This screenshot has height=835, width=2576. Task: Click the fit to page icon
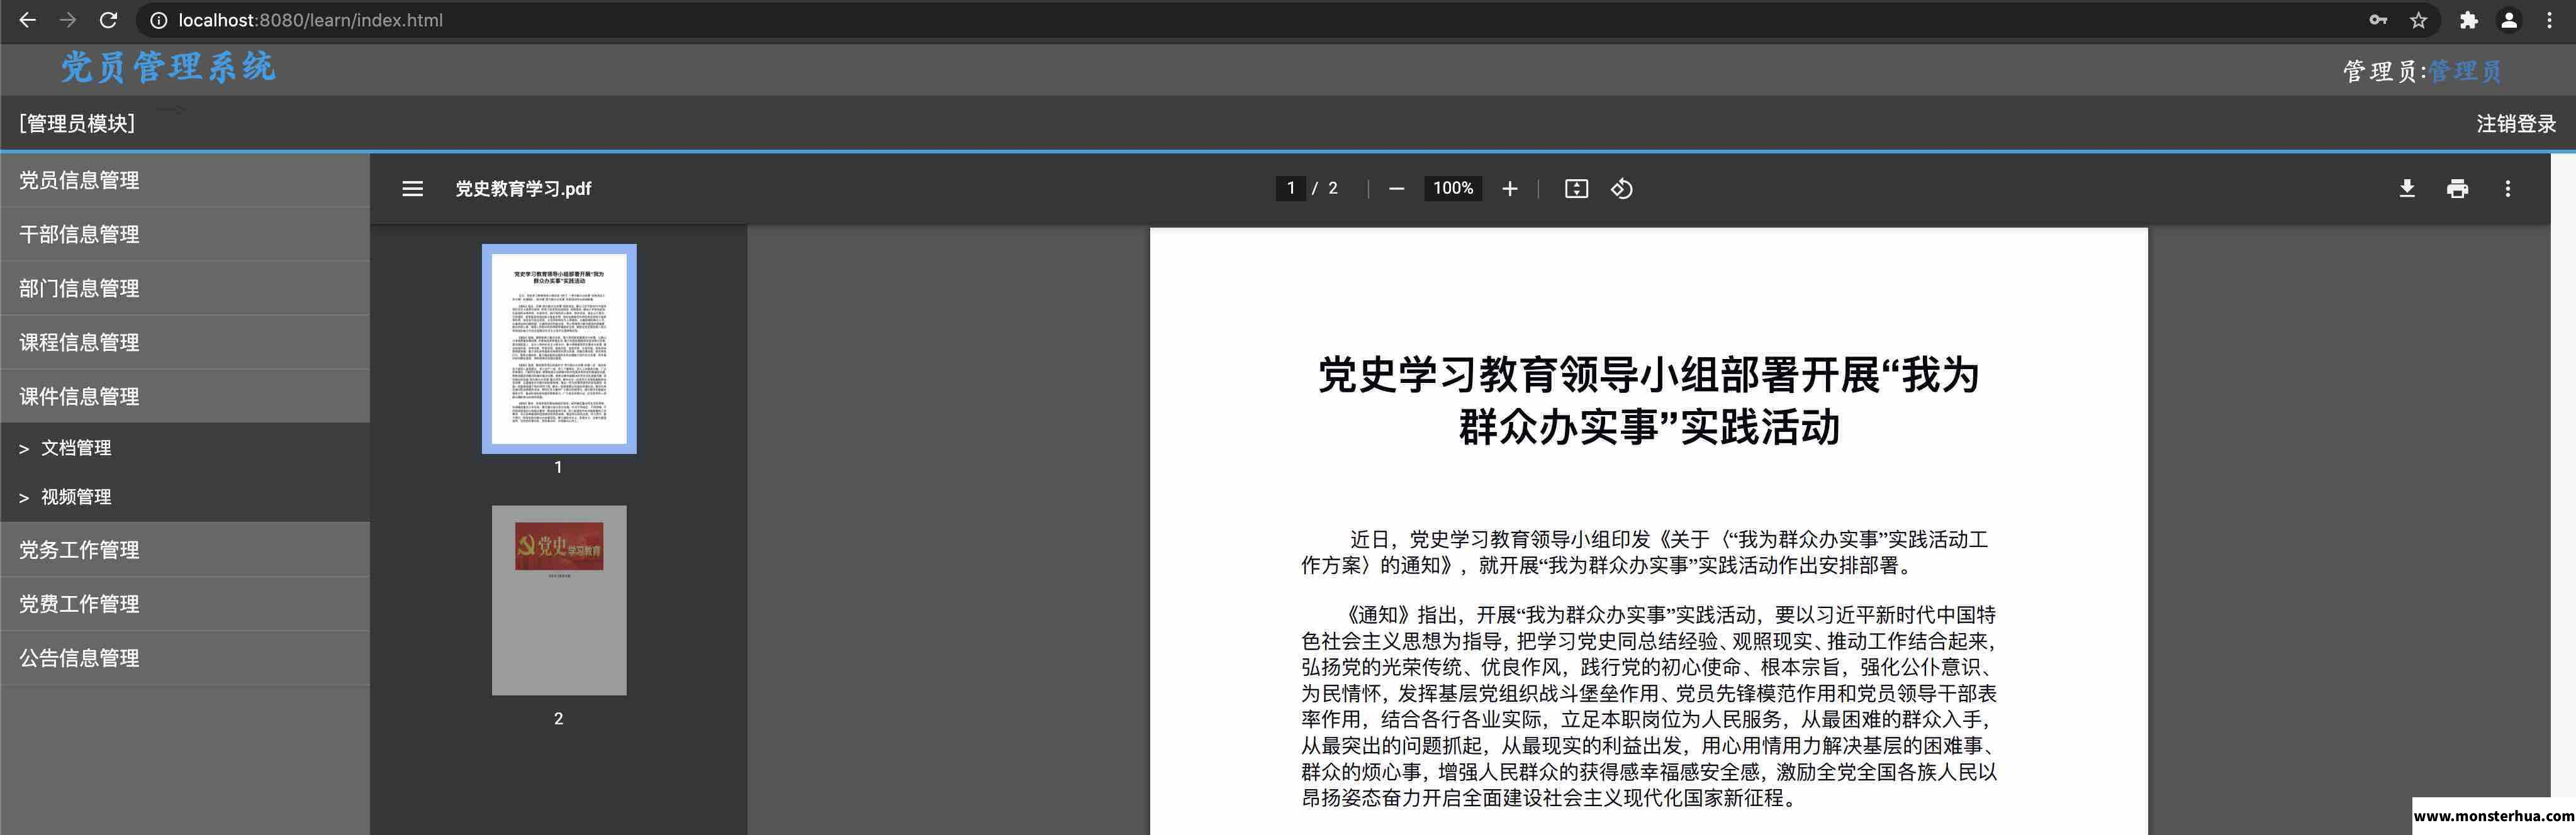(x=1576, y=189)
